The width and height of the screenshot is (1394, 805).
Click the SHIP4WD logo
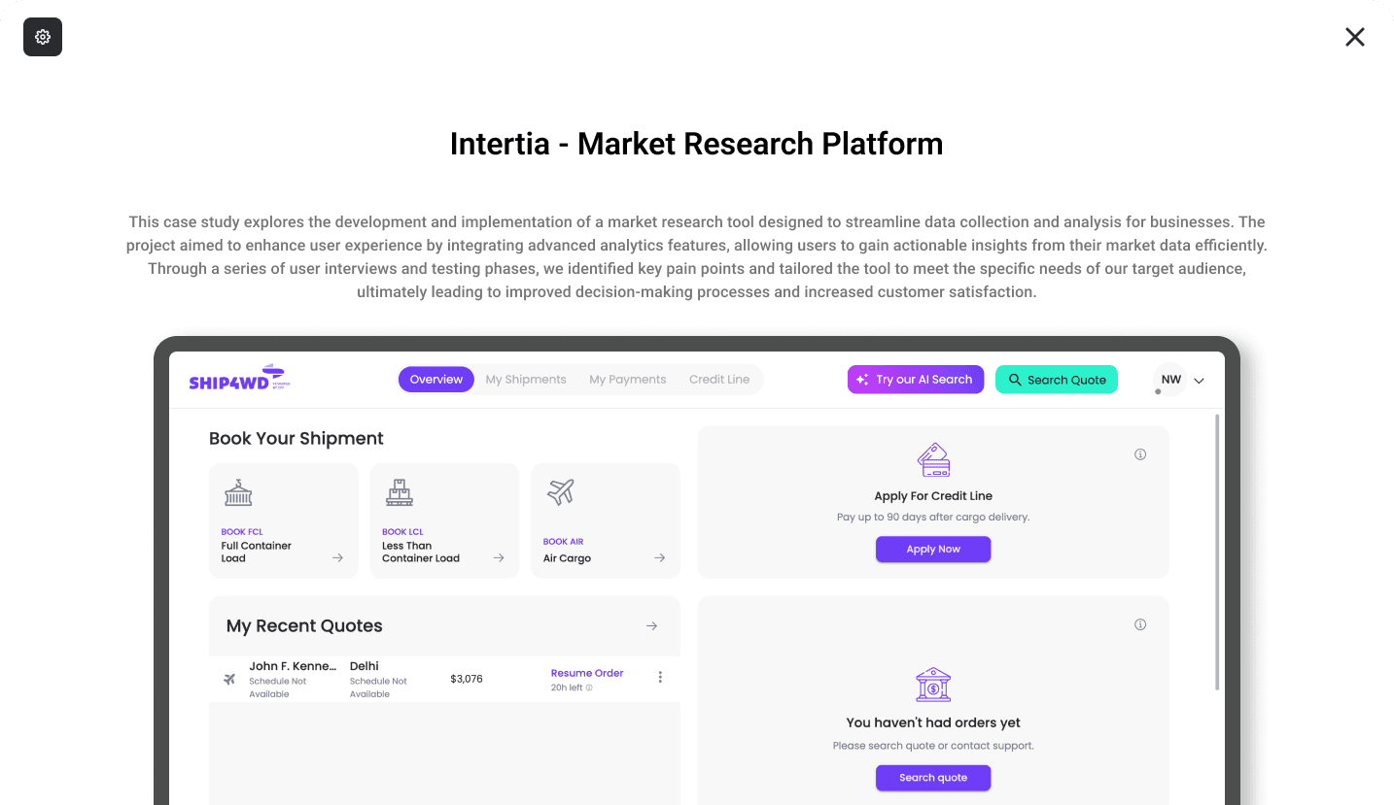(240, 379)
